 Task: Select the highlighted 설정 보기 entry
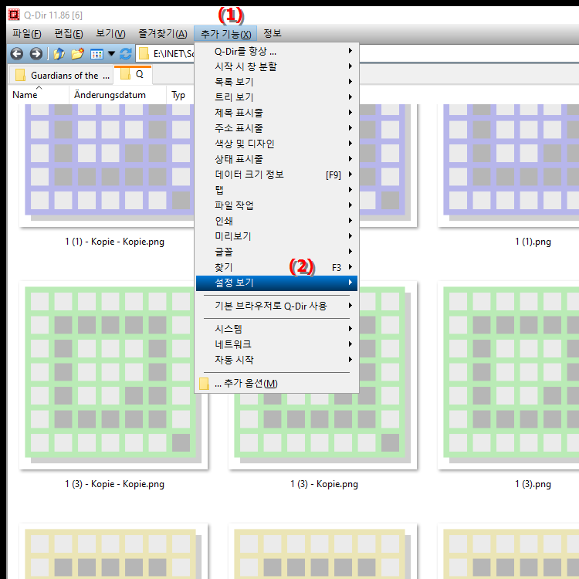[x=276, y=283]
